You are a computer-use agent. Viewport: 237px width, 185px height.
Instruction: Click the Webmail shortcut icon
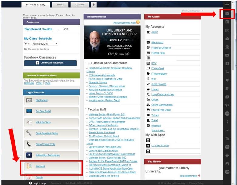[x=29, y=166]
